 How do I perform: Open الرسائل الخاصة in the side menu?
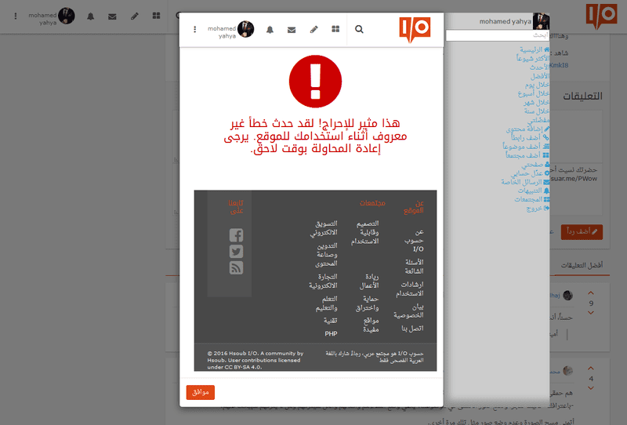pos(525,182)
